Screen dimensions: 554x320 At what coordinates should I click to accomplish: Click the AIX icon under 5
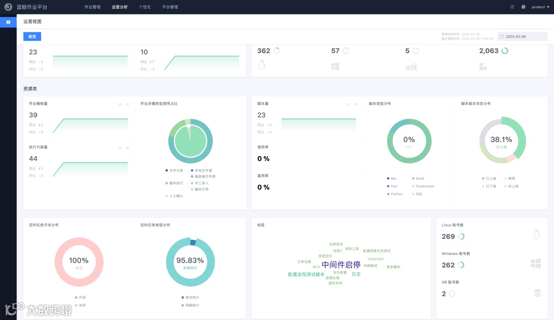point(411,67)
